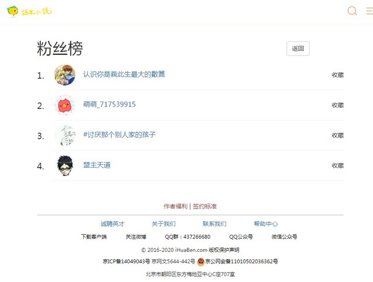Click 下载客户端 in footer
Screen dimensions: 373x282
[x=94, y=237]
